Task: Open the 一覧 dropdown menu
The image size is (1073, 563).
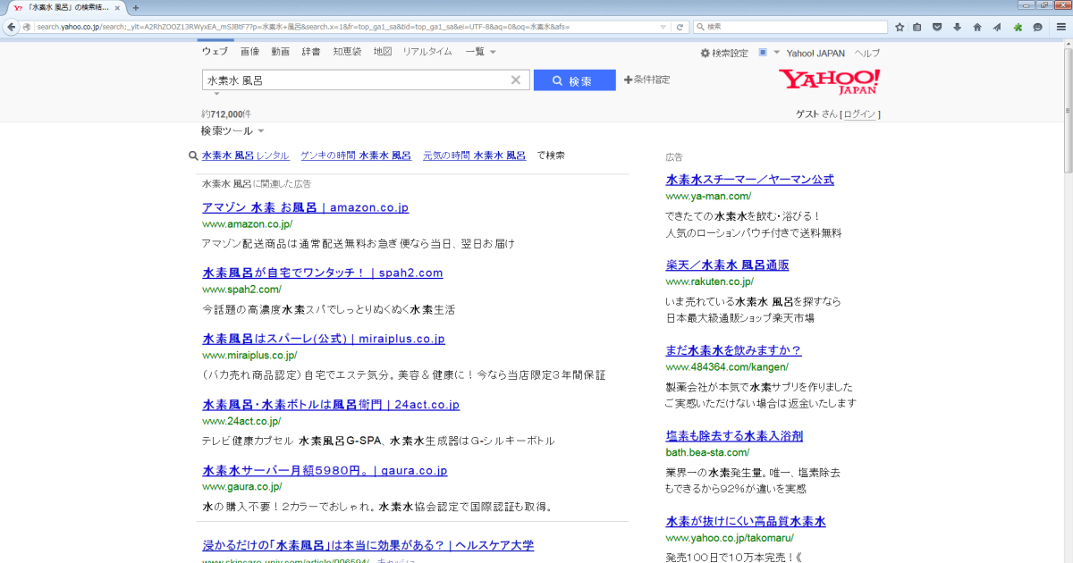Action: [x=481, y=52]
